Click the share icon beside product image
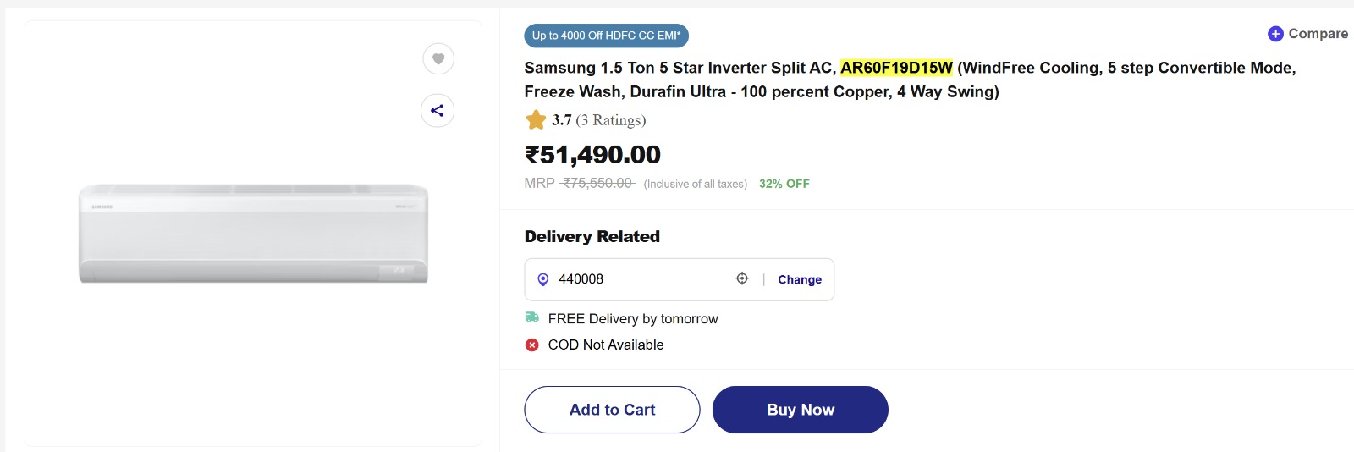 coord(438,110)
